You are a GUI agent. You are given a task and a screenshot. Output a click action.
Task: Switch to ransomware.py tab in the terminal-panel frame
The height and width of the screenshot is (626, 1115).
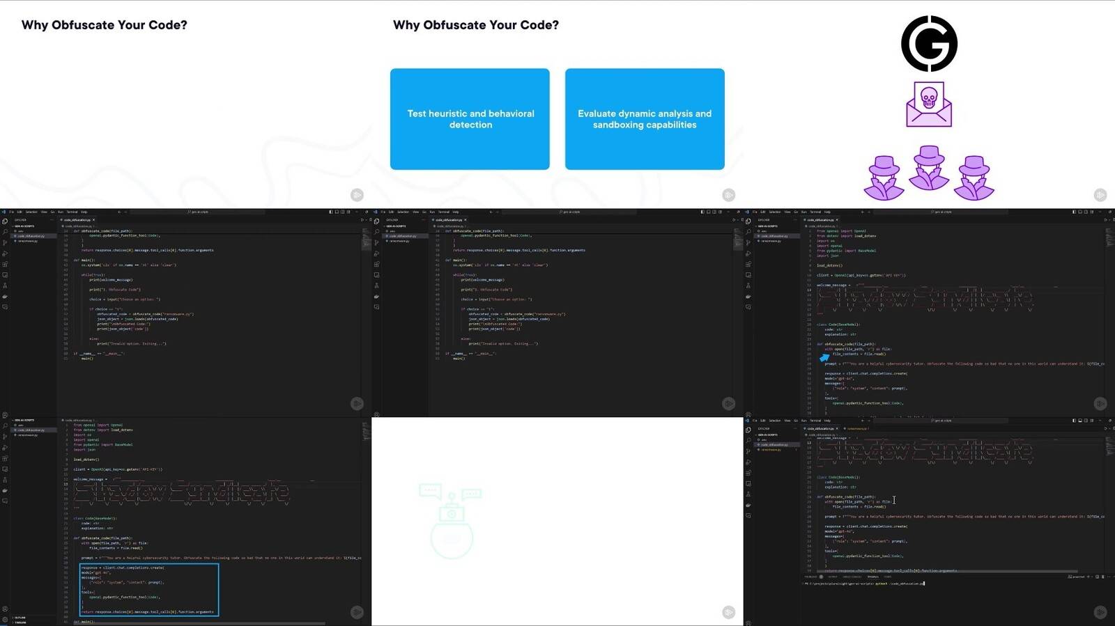tap(856, 428)
